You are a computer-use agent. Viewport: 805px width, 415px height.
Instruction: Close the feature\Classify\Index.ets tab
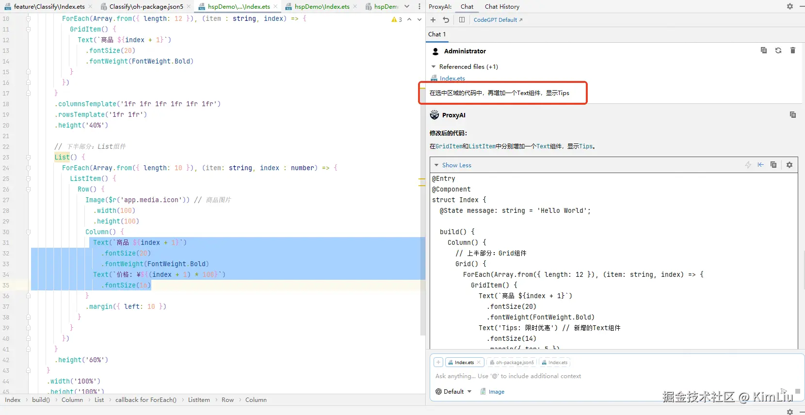coord(90,6)
